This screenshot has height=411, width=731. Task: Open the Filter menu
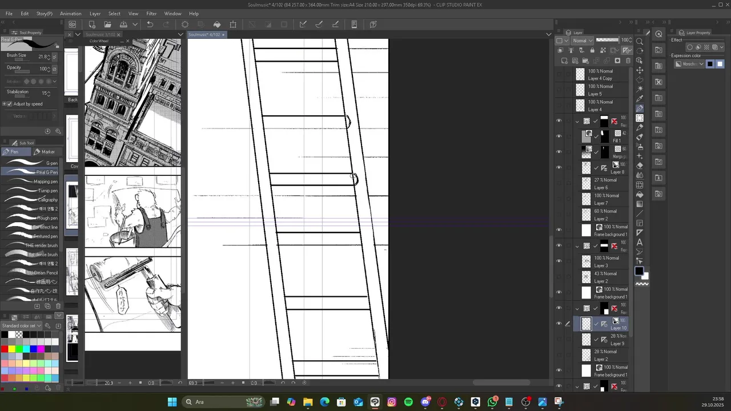[151, 14]
